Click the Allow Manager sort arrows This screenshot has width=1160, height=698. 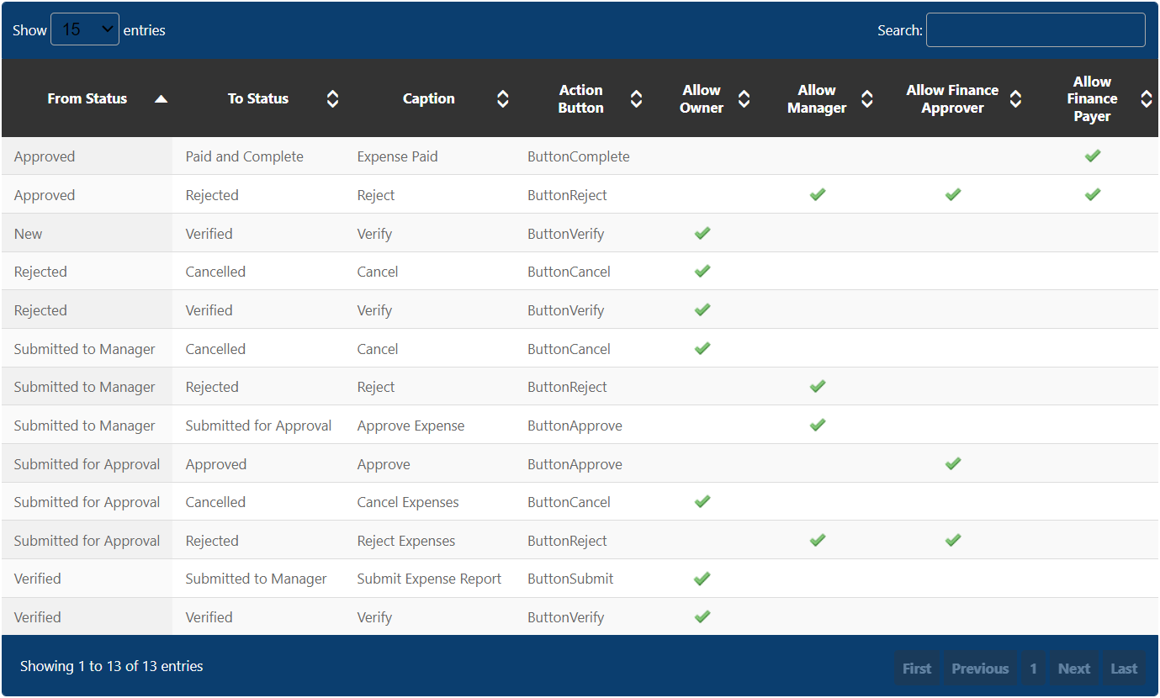(x=866, y=99)
